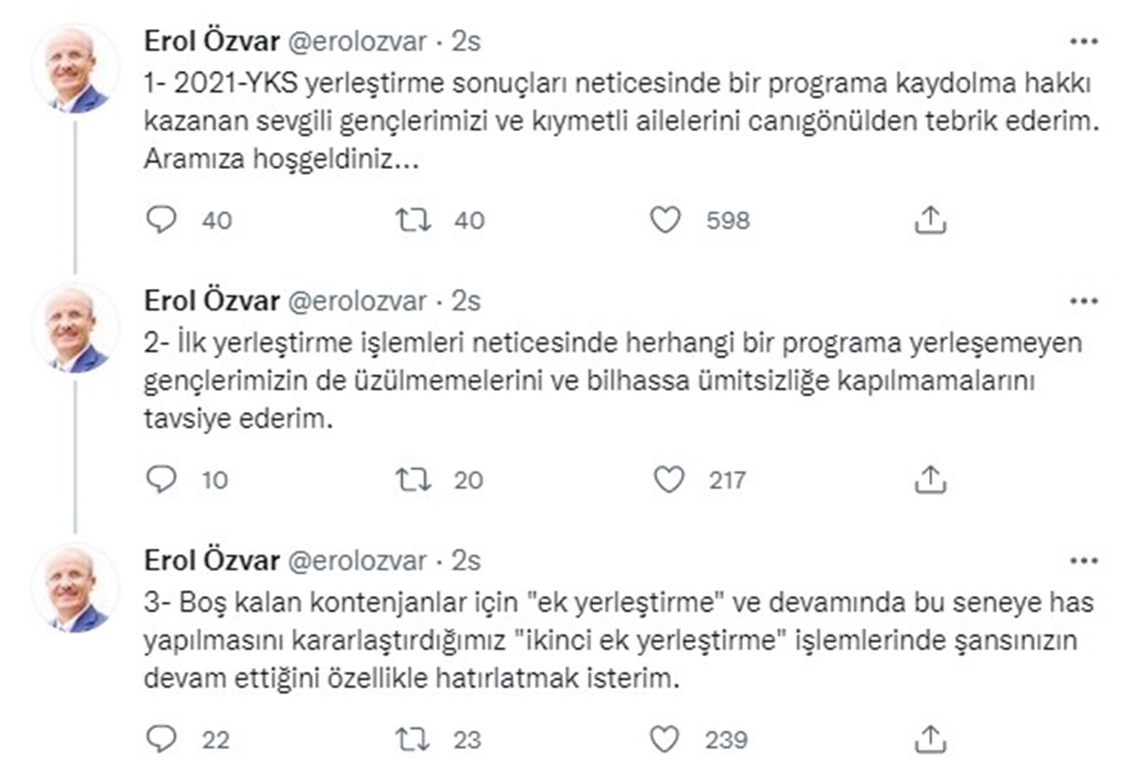This screenshot has height=781, width=1133.
Task: Click Erol Özvar's name on the second tweet
Action: 211,301
